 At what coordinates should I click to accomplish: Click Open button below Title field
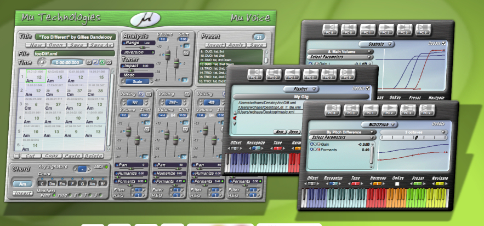[56, 45]
